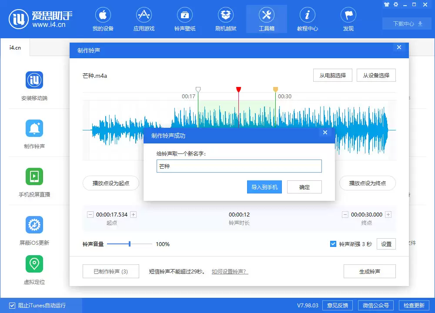Open the 刷机越狱 flash and jailbreak section
435x313 pixels.
point(225,20)
